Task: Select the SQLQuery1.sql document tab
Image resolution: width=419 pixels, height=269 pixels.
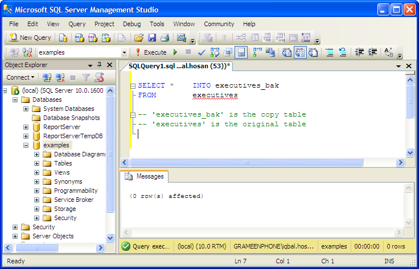Action: pyautogui.click(x=179, y=66)
